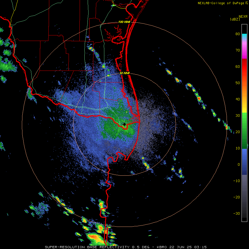The height and width of the screenshot is (249, 249).
Task: Click the blue band of the dBZ color bar
Action: click(x=244, y=162)
